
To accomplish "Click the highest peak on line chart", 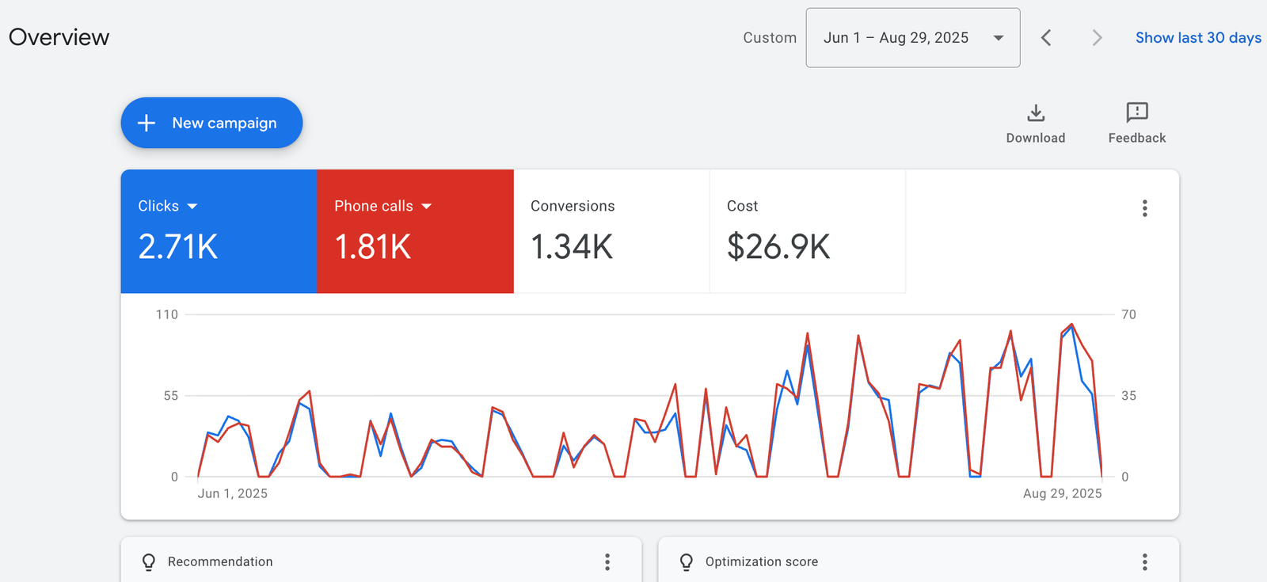I will tap(1071, 324).
